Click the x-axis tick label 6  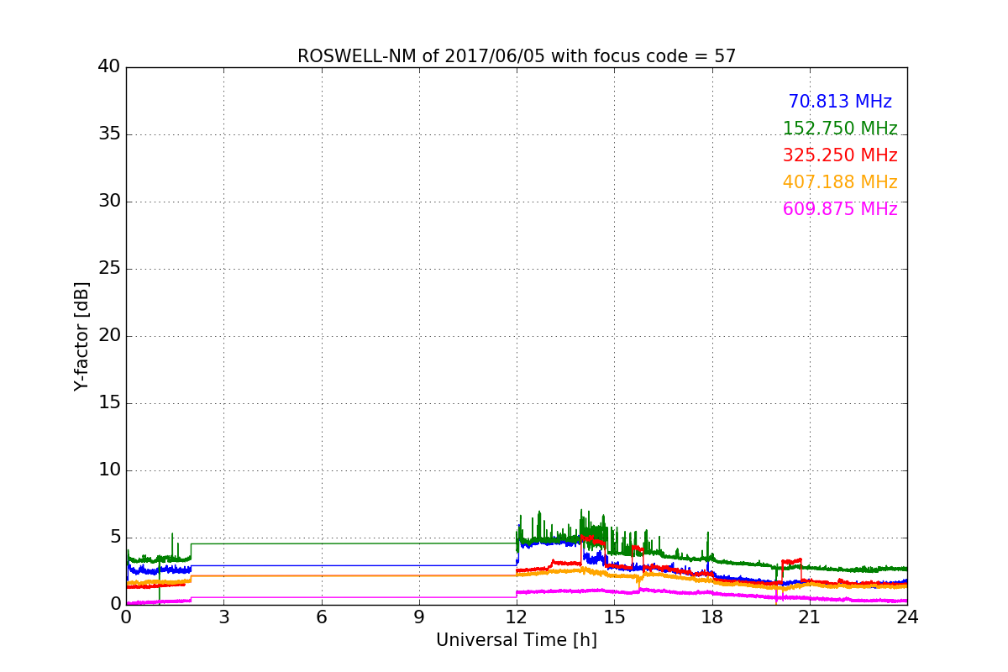[322, 617]
